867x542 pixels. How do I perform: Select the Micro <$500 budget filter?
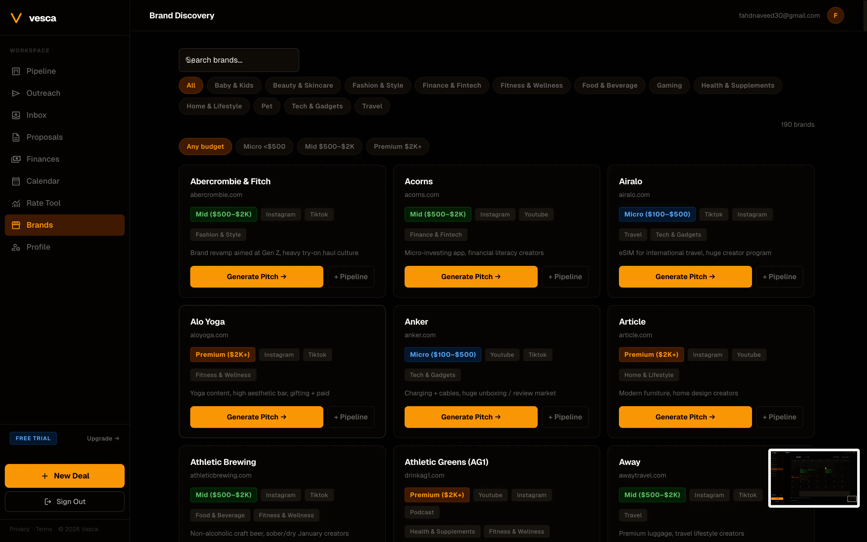(264, 147)
